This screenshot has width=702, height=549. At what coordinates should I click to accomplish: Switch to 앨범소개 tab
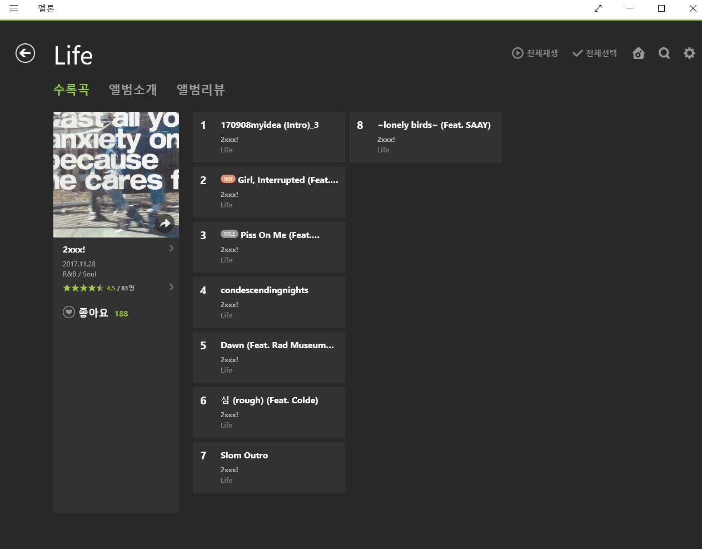point(133,89)
